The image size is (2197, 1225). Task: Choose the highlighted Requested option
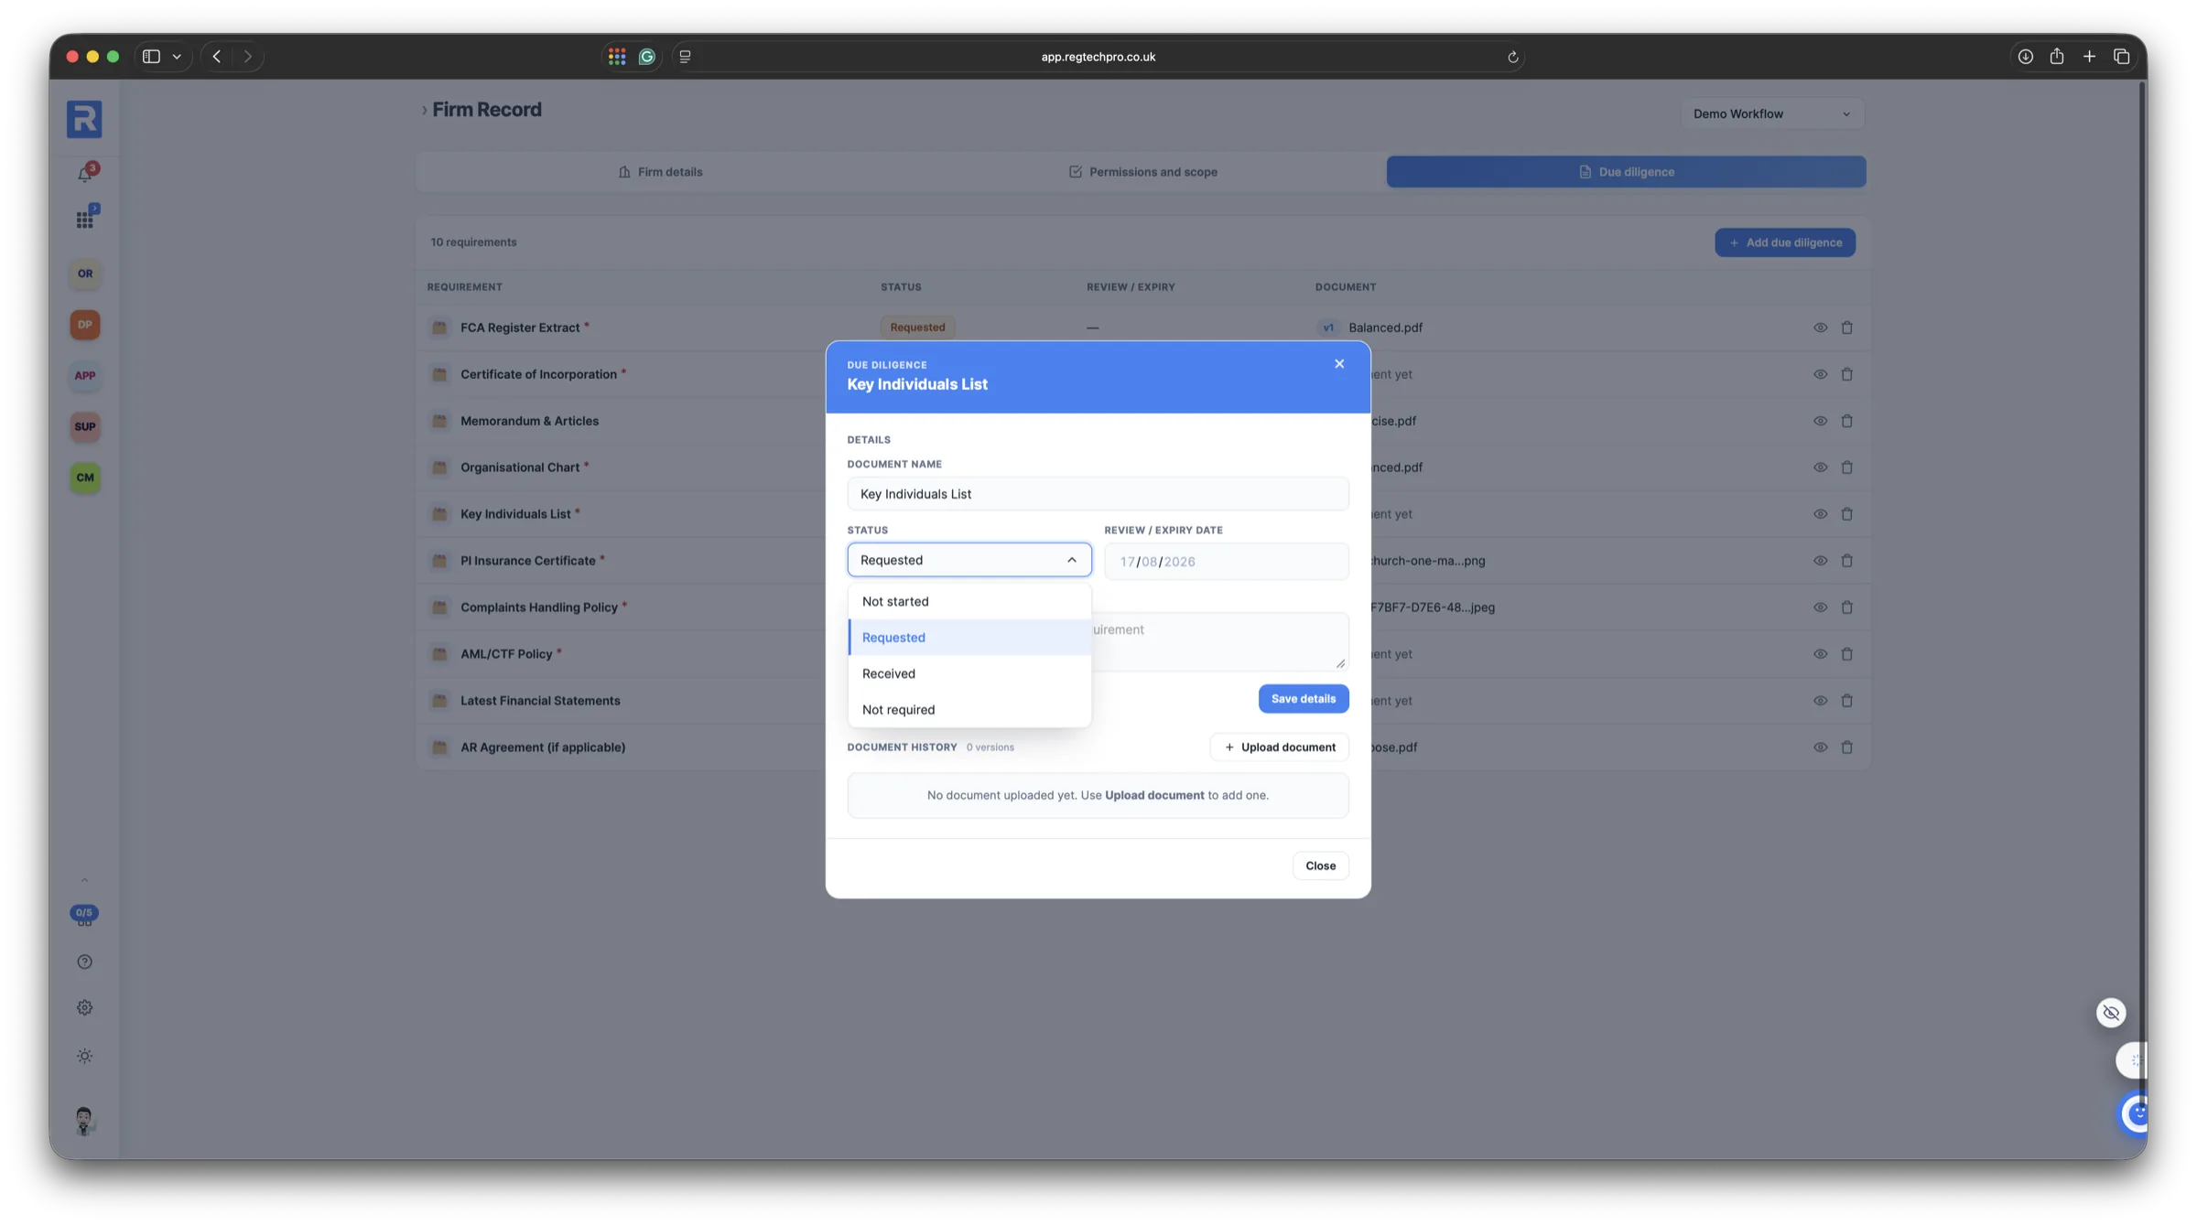click(969, 638)
